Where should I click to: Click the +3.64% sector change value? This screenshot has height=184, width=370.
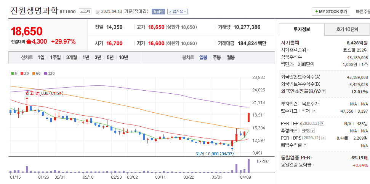click(360, 165)
